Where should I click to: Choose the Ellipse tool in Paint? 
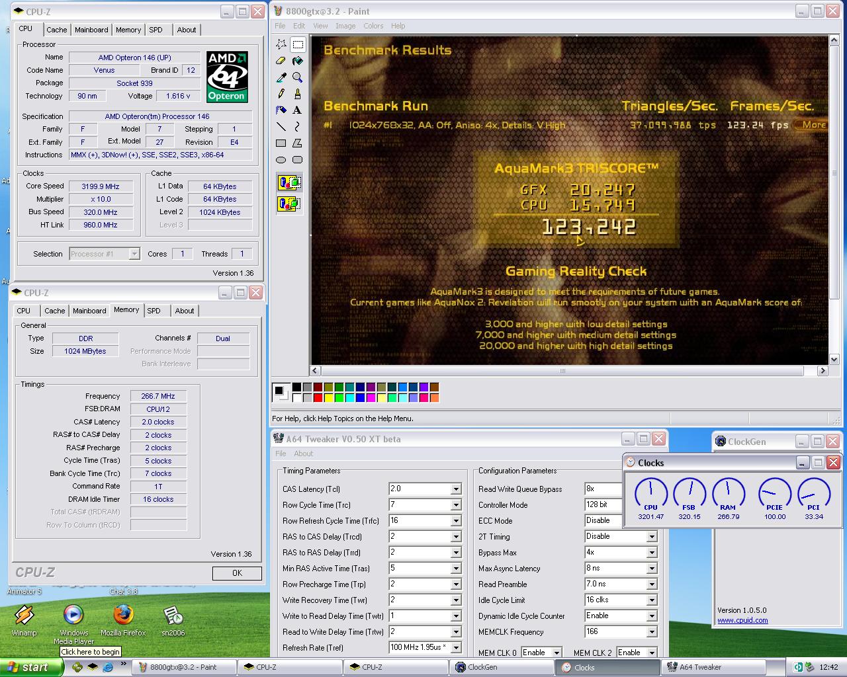pos(281,160)
